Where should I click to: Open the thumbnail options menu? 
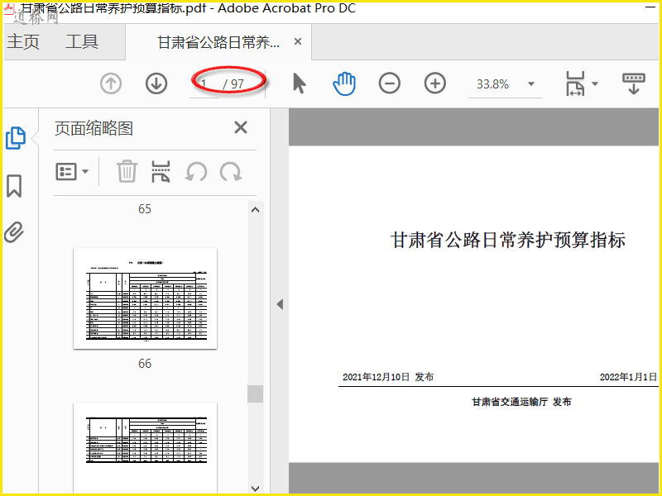(72, 172)
